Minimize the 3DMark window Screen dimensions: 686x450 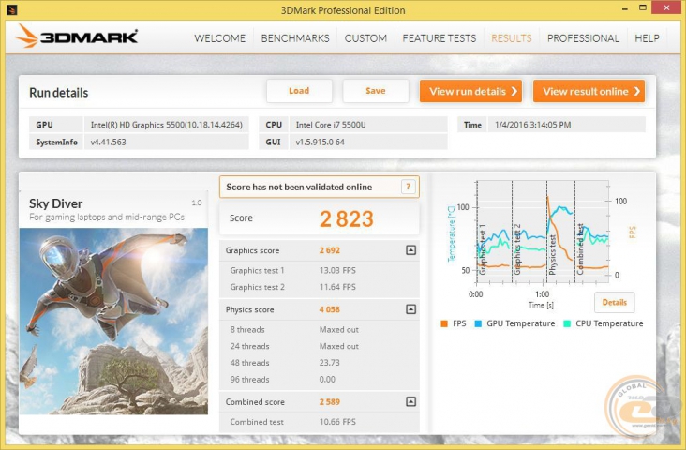tap(625, 7)
